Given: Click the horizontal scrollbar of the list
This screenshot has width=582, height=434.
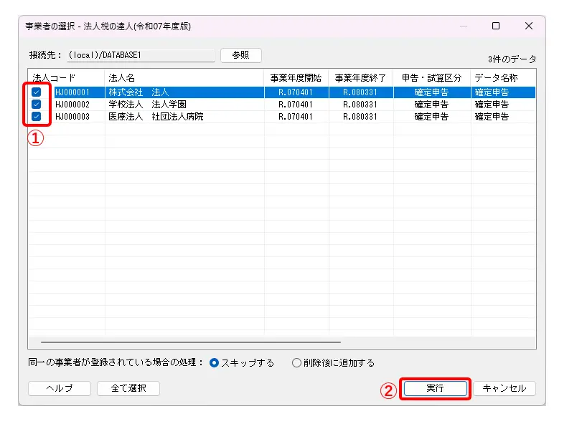Looking at the screenshot, I should 190,342.
